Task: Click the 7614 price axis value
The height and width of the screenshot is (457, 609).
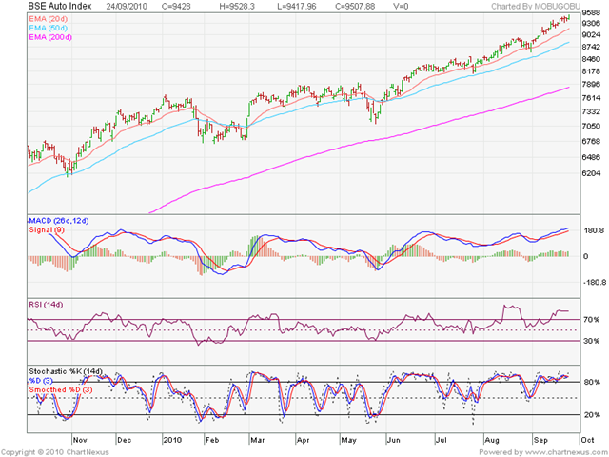Action: click(x=592, y=98)
